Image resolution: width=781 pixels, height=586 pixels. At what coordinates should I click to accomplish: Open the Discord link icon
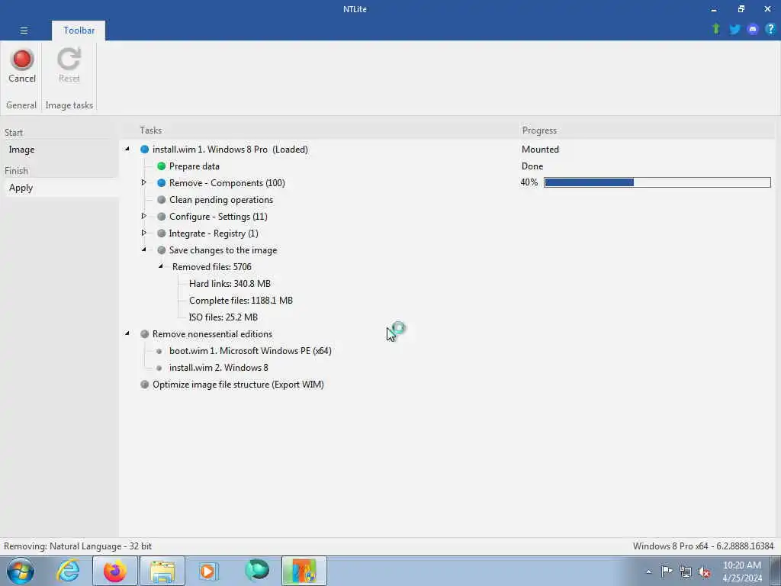pos(753,30)
